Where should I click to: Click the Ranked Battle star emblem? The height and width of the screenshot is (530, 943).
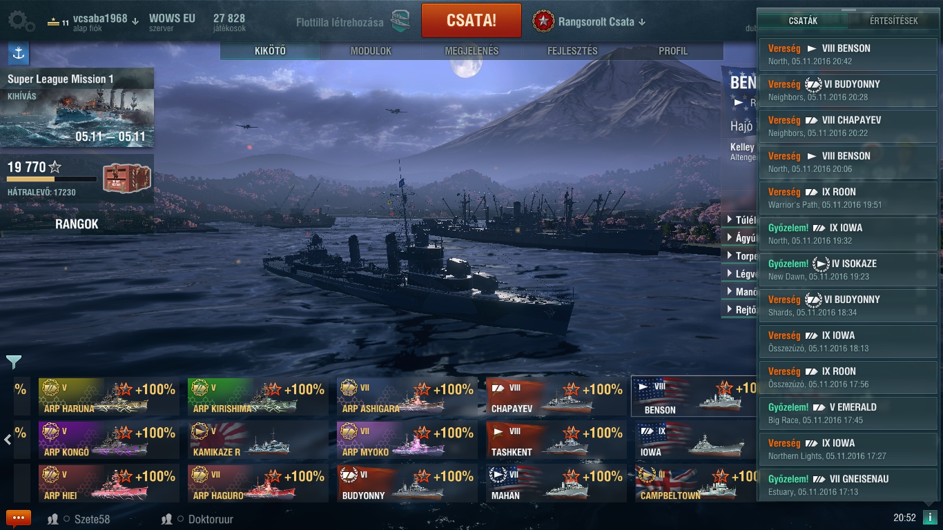pyautogui.click(x=543, y=21)
